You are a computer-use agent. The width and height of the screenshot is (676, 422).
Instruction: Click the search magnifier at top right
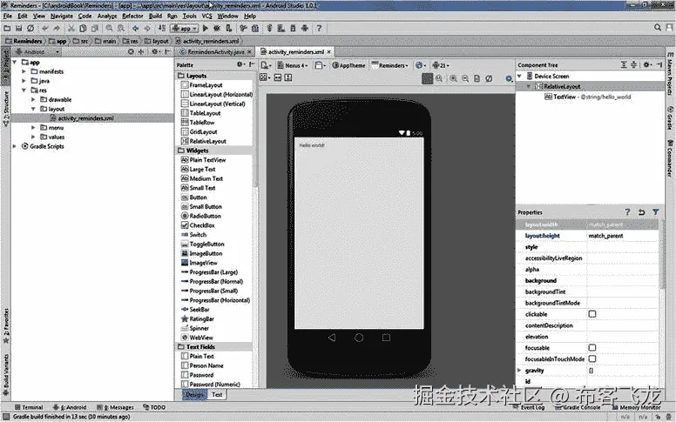658,28
